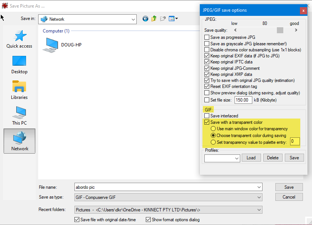Viewport: 312px width, 225px height.
Task: Select This PC in the places bar
Action: [19, 116]
